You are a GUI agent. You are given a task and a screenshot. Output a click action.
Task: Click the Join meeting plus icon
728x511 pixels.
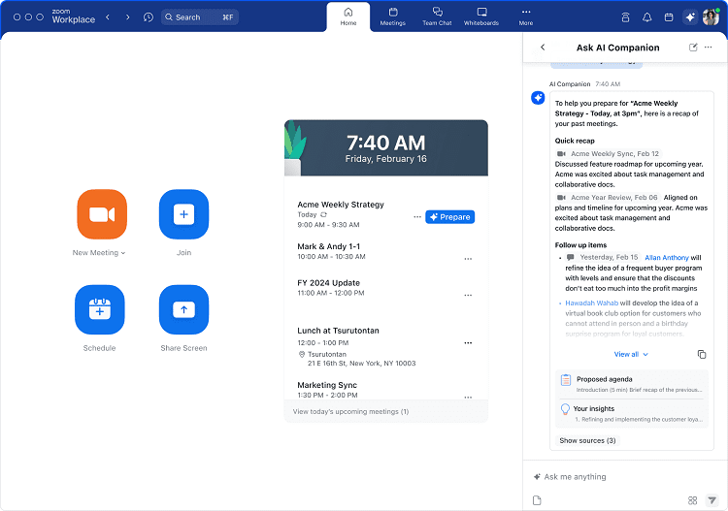click(x=183, y=214)
